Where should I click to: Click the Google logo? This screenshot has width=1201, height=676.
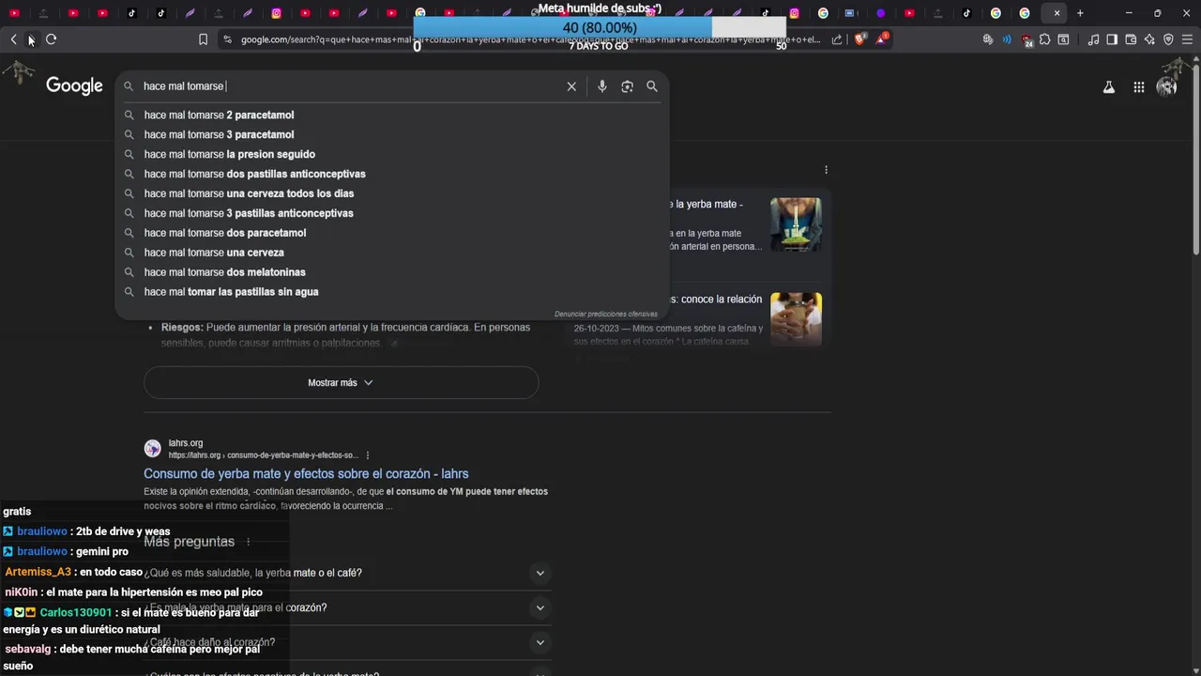pyautogui.click(x=74, y=85)
